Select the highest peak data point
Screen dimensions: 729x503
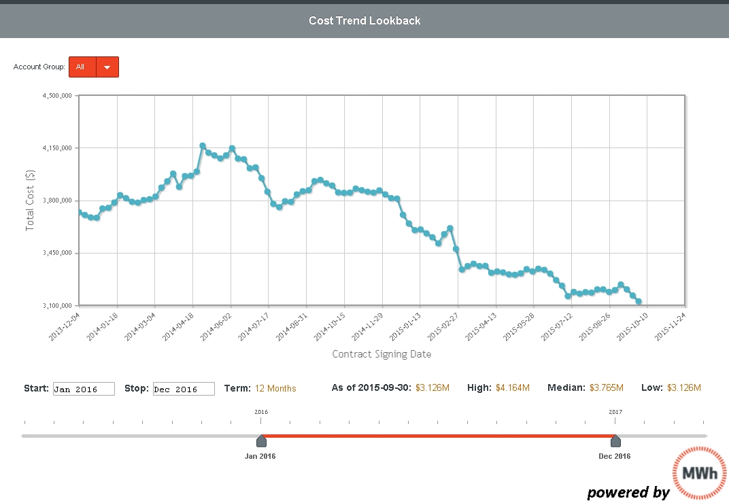203,146
